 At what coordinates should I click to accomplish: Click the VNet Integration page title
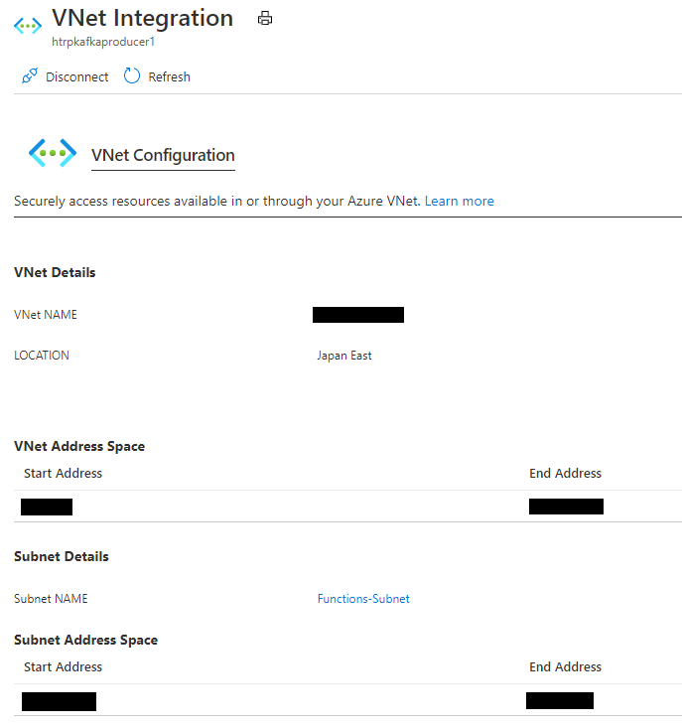[x=142, y=19]
